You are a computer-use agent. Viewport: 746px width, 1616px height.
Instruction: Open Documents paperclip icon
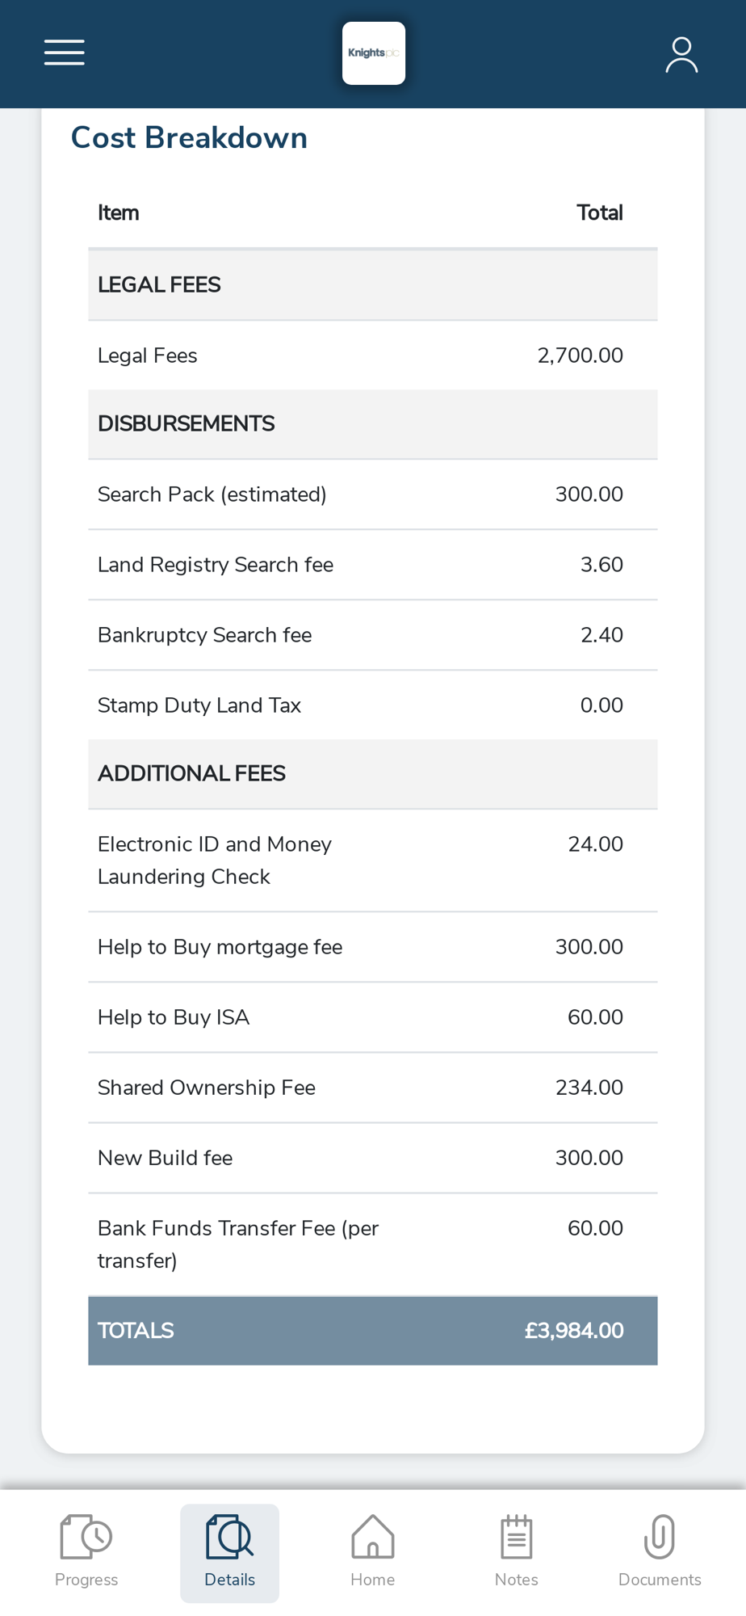tap(660, 1536)
